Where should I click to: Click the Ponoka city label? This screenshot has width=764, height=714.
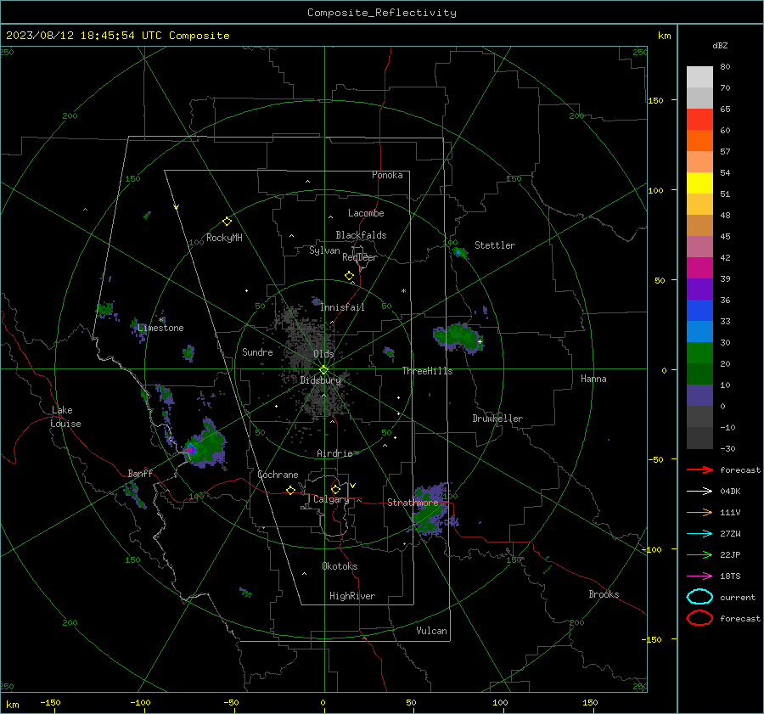click(x=387, y=175)
